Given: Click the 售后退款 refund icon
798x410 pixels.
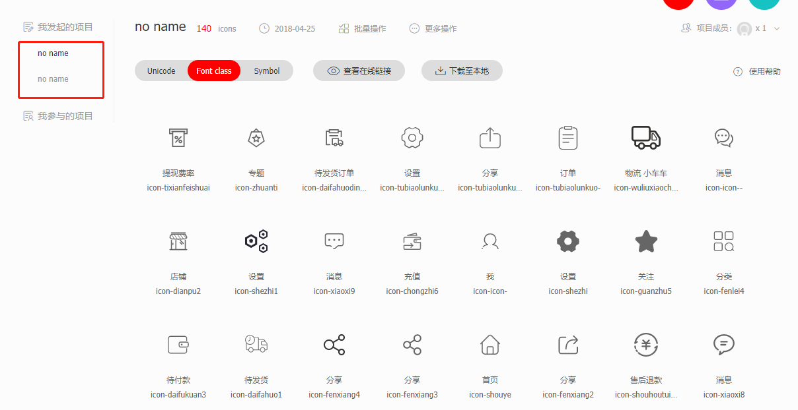Looking at the screenshot, I should click(x=645, y=345).
